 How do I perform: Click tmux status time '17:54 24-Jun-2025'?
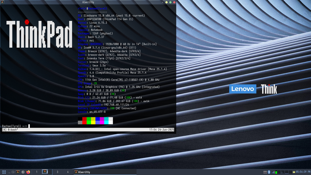(162, 130)
